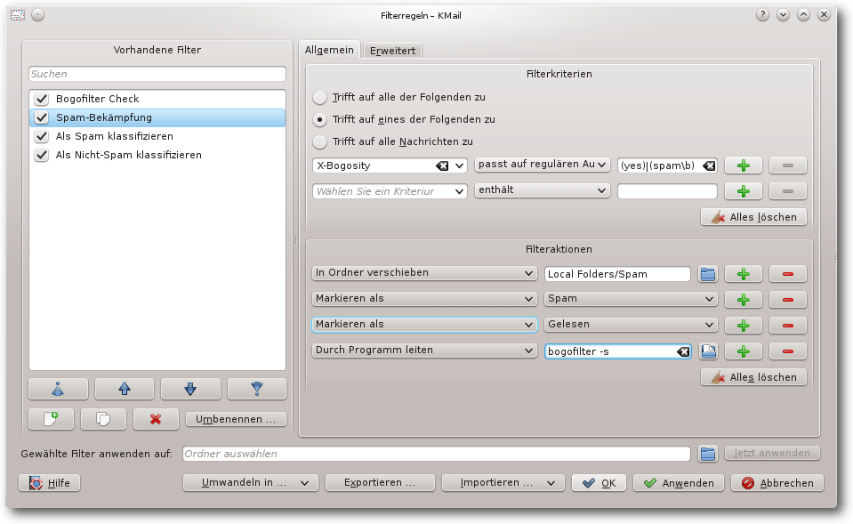853x524 pixels.
Task: Remove the Markieren als Gelesen action
Action: [788, 326]
